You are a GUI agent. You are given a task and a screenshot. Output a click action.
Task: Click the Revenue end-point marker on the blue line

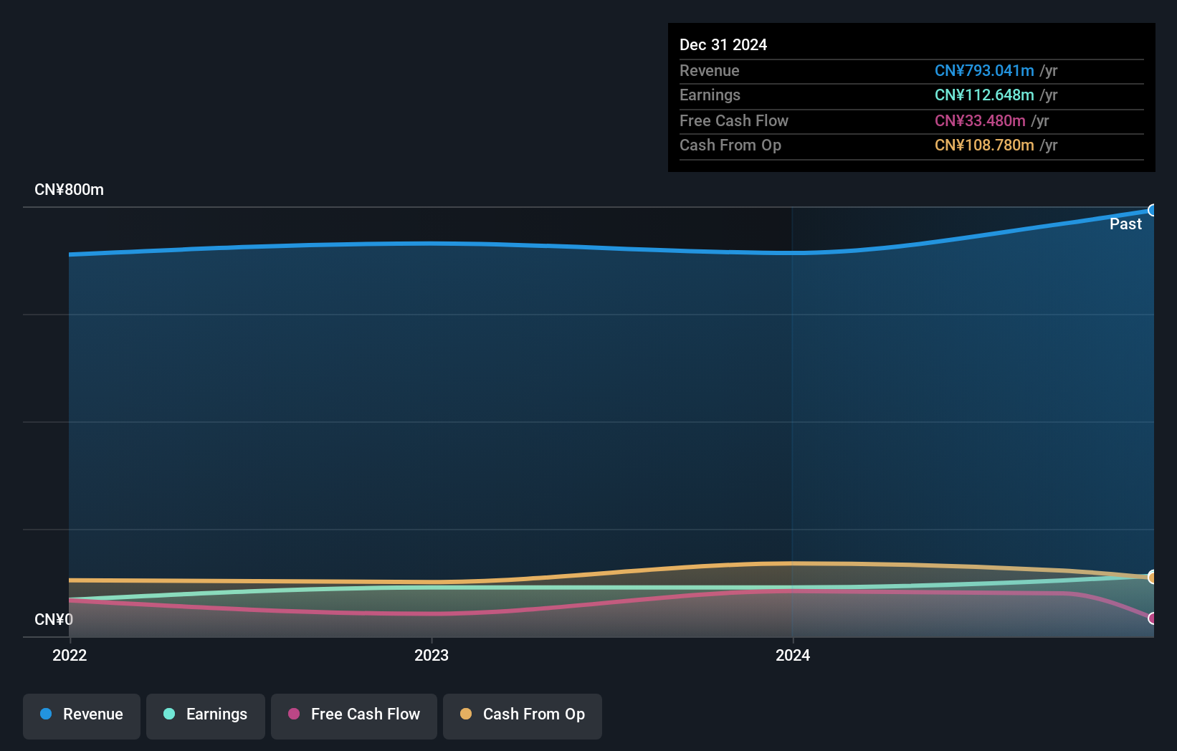[x=1152, y=210]
